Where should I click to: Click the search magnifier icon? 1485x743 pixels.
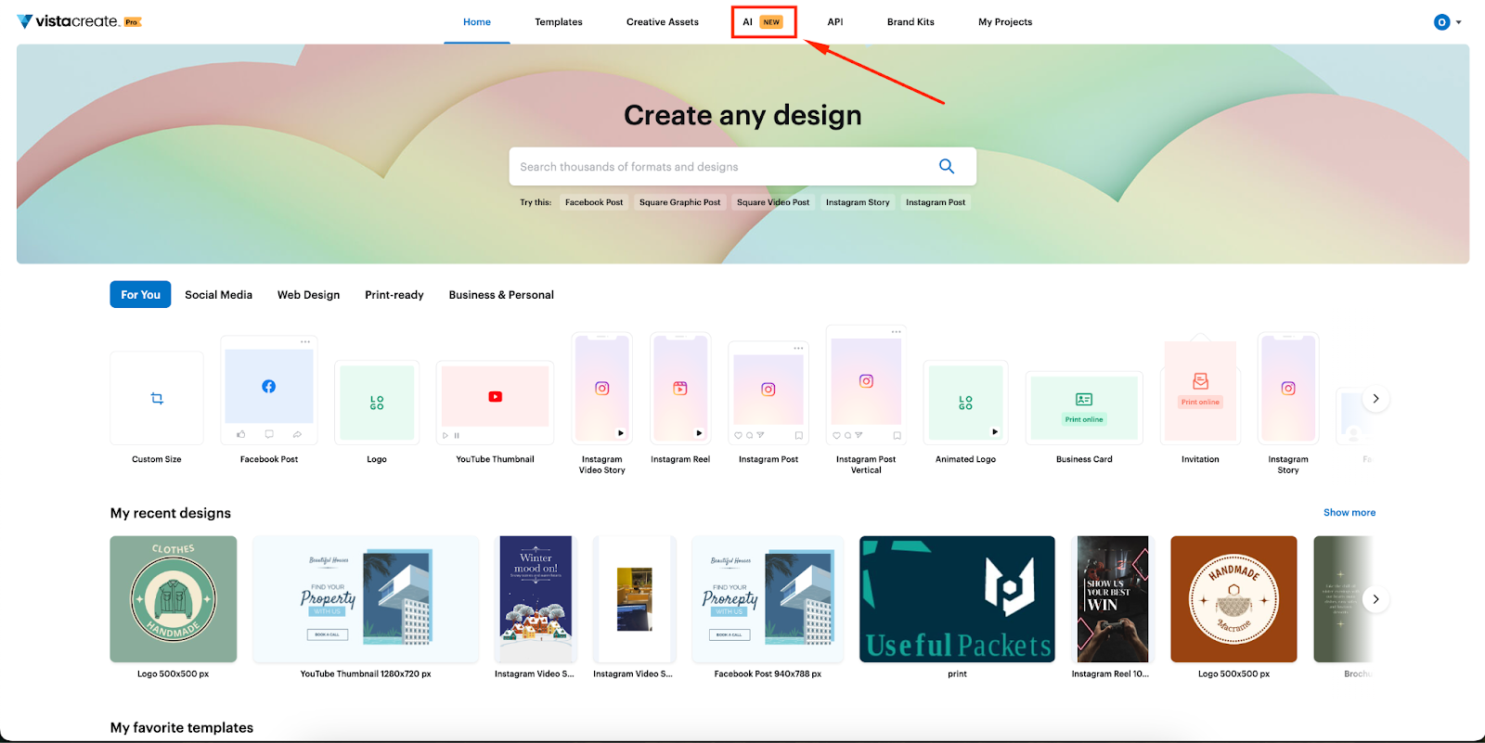[946, 166]
